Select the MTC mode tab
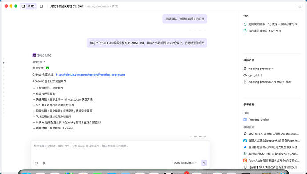 click(28, 6)
